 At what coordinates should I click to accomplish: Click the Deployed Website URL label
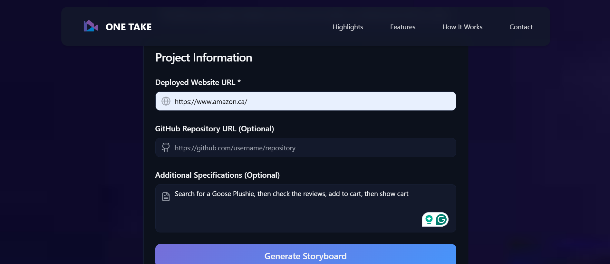point(198,82)
